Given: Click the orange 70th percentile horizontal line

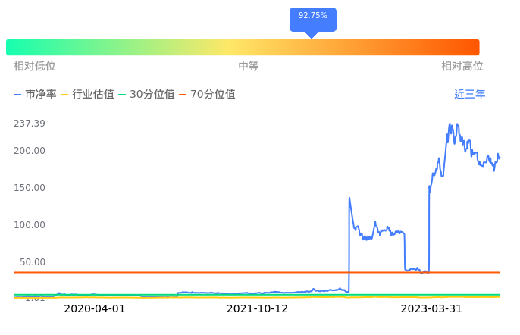Looking at the screenshot, I should point(190,272).
